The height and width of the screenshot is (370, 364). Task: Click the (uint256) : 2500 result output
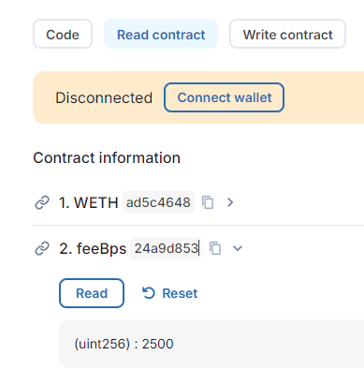coord(124,344)
